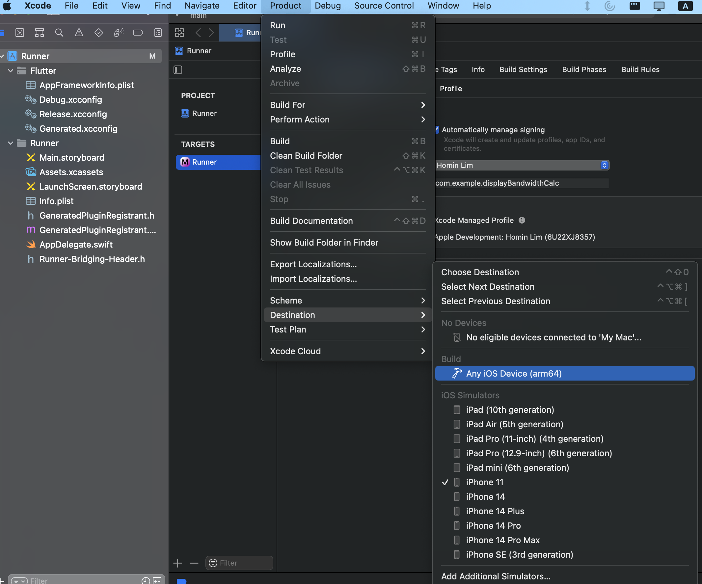
Task: Select Any iOS Device (arm64) destination
Action: pyautogui.click(x=513, y=373)
